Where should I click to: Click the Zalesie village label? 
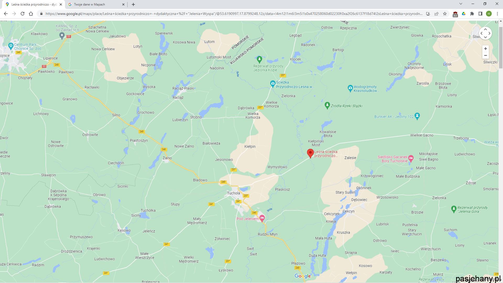click(350, 158)
